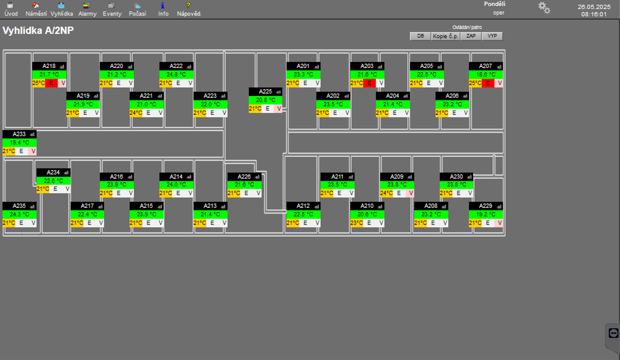Open the Úvod home icon
The width and height of the screenshot is (620, 360).
(11, 6)
